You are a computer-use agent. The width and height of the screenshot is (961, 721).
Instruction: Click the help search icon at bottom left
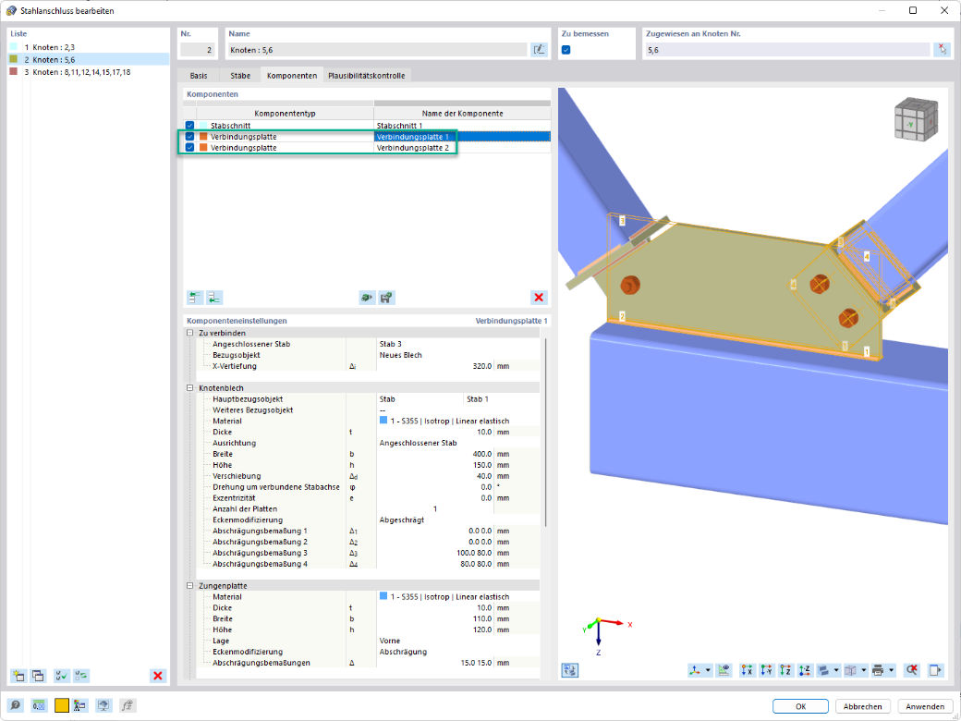tap(16, 705)
